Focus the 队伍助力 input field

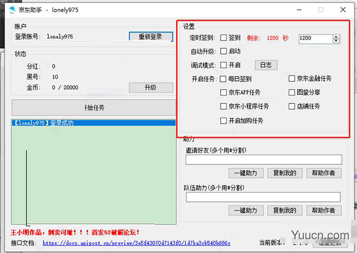click(x=264, y=197)
